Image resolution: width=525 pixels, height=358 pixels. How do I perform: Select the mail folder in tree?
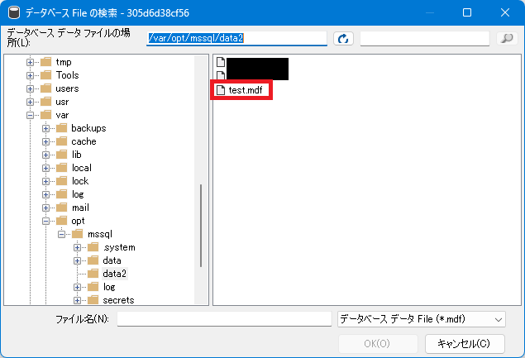(81, 208)
